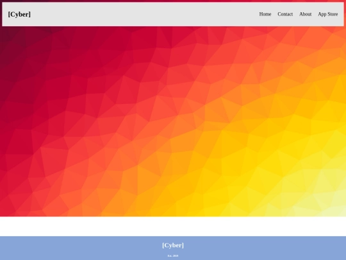Go to the Contact page link
346x260 pixels.
(x=285, y=14)
